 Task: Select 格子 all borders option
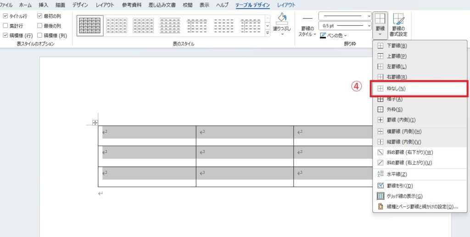pyautogui.click(x=420, y=99)
